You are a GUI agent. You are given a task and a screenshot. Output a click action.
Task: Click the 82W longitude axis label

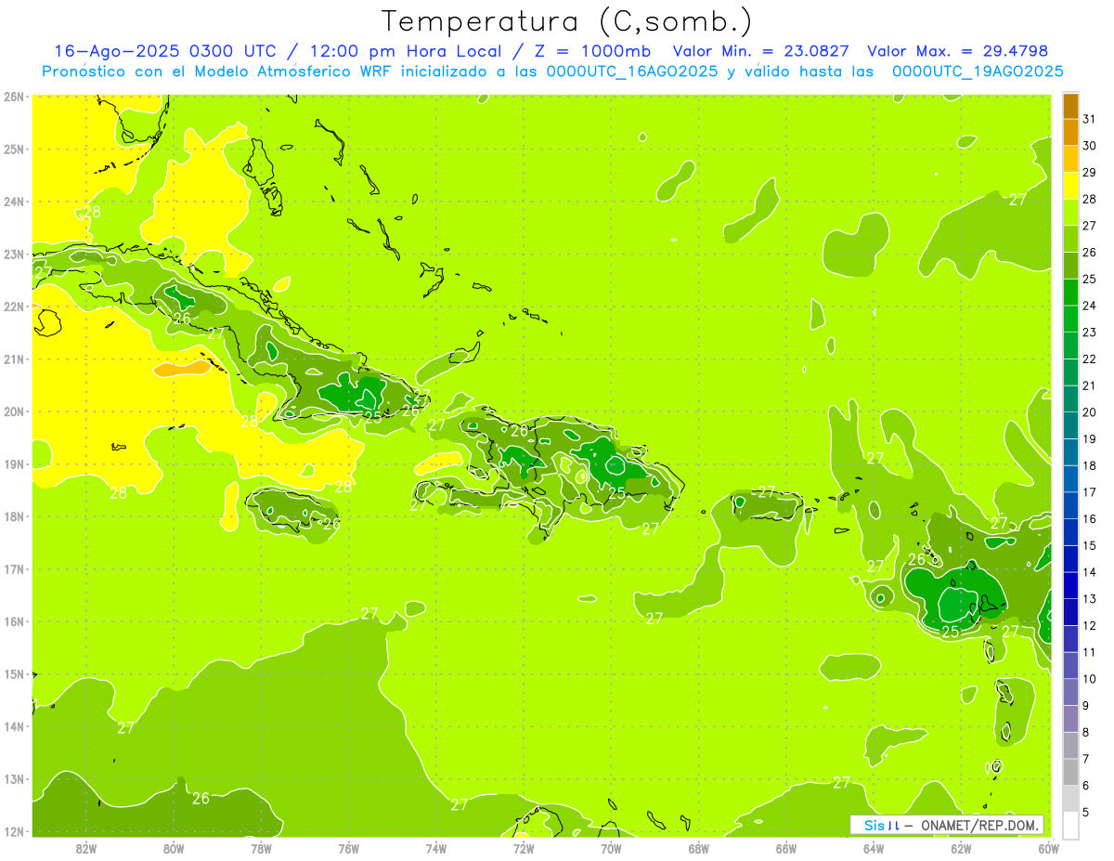point(85,848)
